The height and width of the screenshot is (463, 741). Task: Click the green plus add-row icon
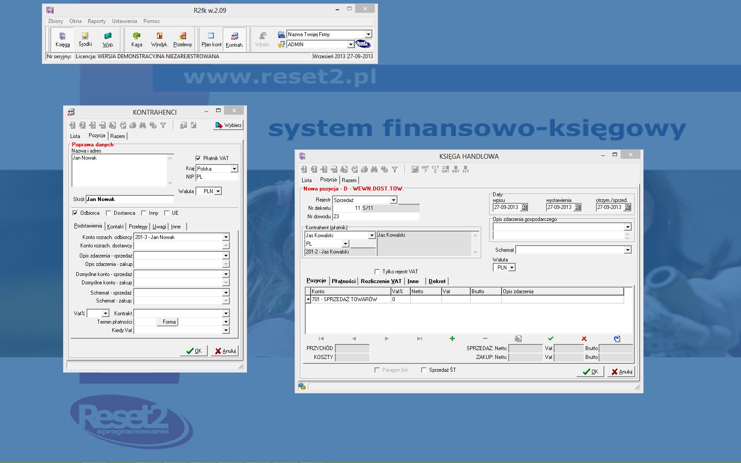452,339
